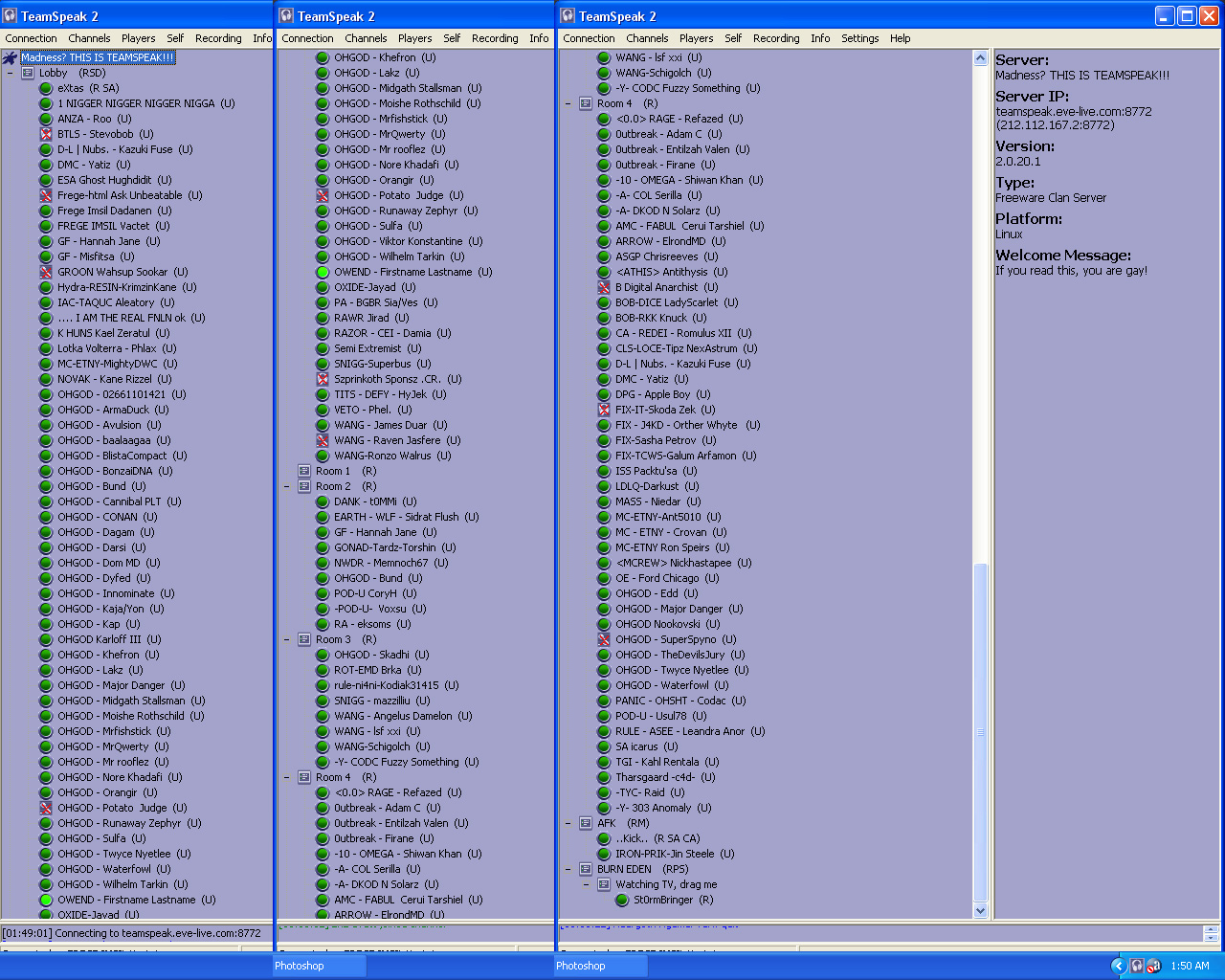This screenshot has height=980, width=1225.
Task: Collapse Room 4 in the right-hand TeamSpeak window
Action: click(568, 103)
